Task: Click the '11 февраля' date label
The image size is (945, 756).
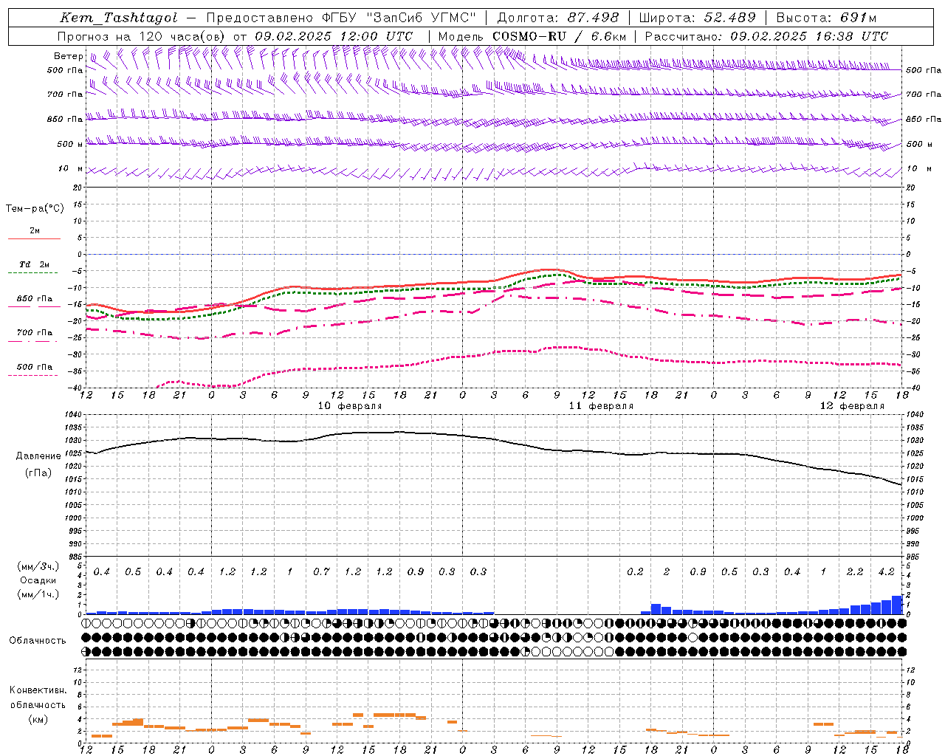Action: point(601,406)
